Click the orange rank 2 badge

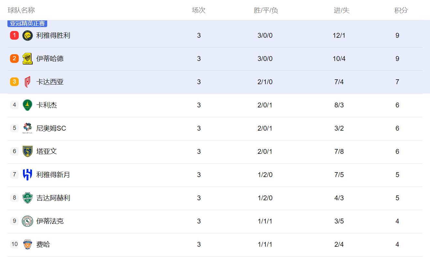(x=14, y=59)
